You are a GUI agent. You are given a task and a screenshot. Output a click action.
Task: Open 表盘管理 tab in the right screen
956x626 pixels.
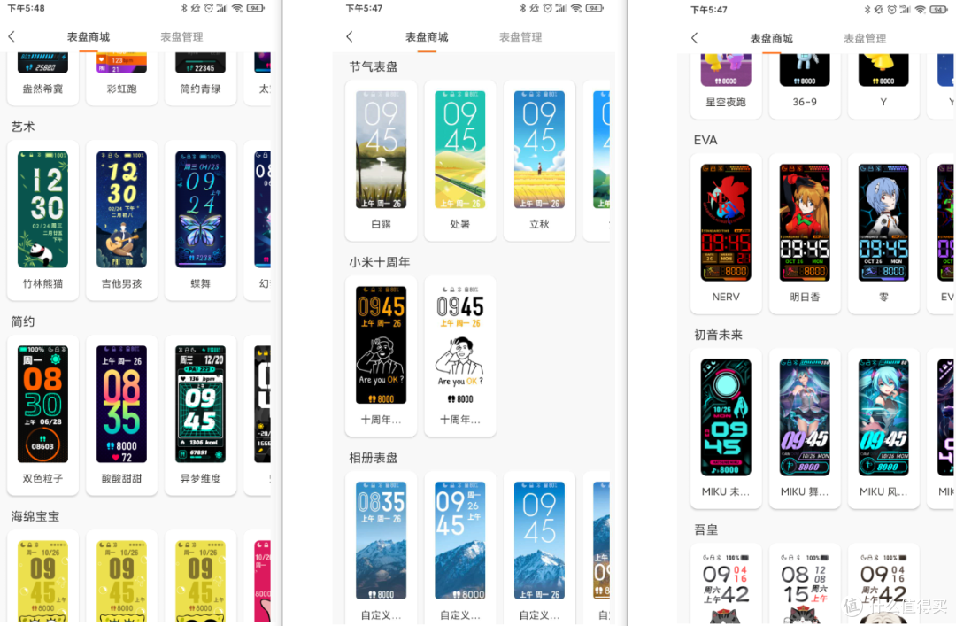865,38
